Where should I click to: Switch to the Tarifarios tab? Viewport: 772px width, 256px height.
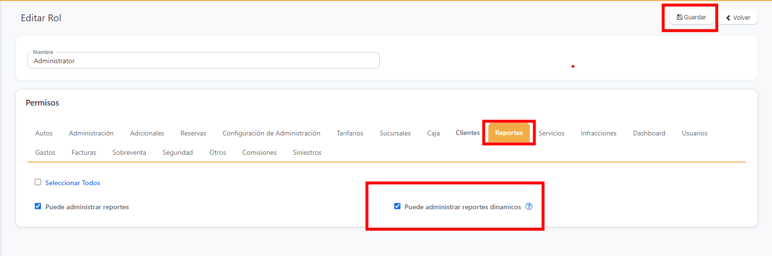coord(350,133)
